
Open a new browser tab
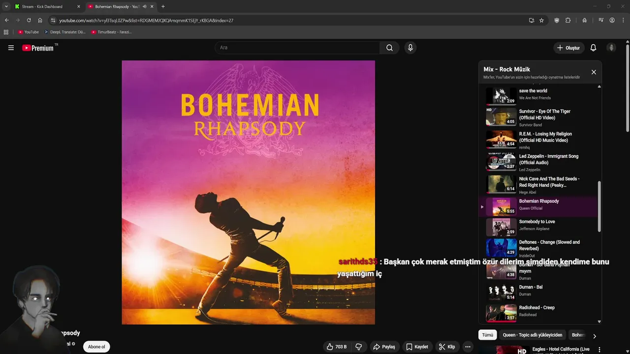(163, 6)
